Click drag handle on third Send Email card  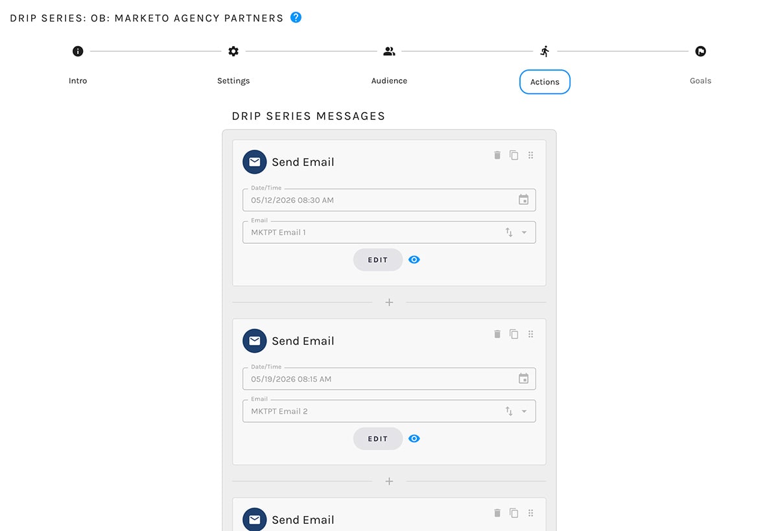coord(530,513)
